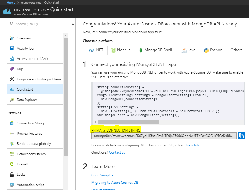Image resolution: width=249 pixels, height=190 pixels.
Task: Click the Overview planet icon
Action: [x=12, y=38]
